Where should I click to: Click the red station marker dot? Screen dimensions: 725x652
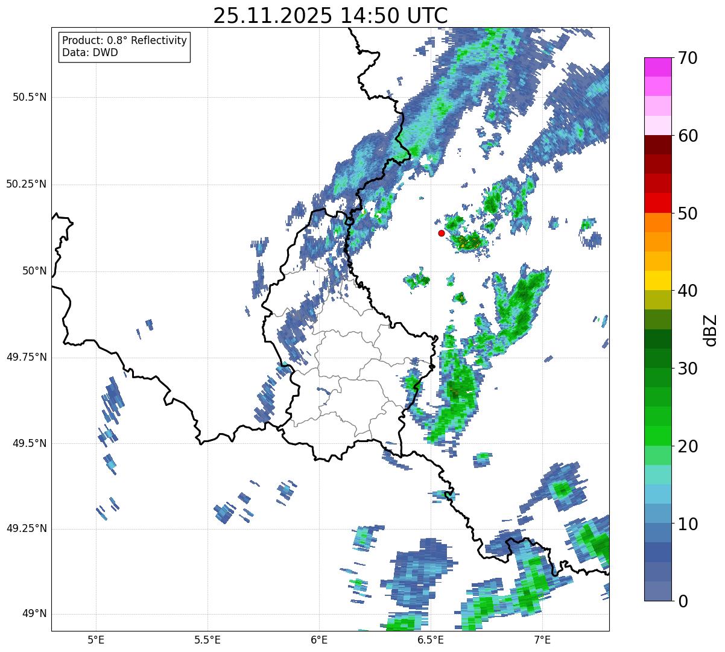[x=442, y=233]
